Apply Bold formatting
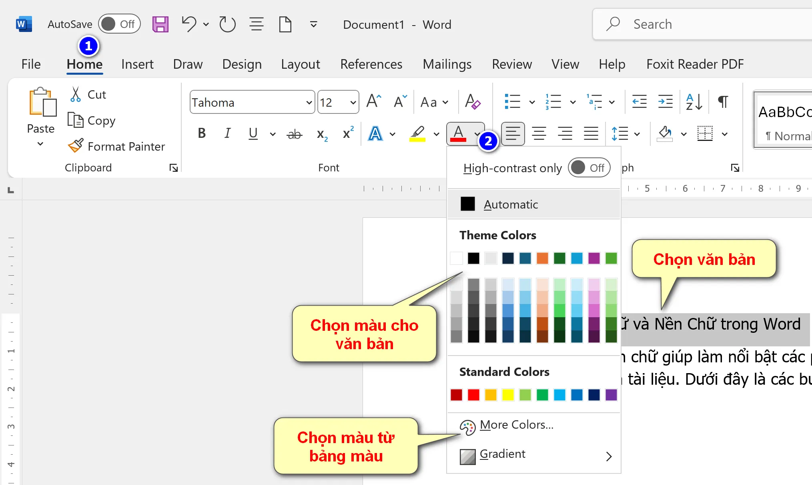Screen dimensions: 812x485 (202, 133)
